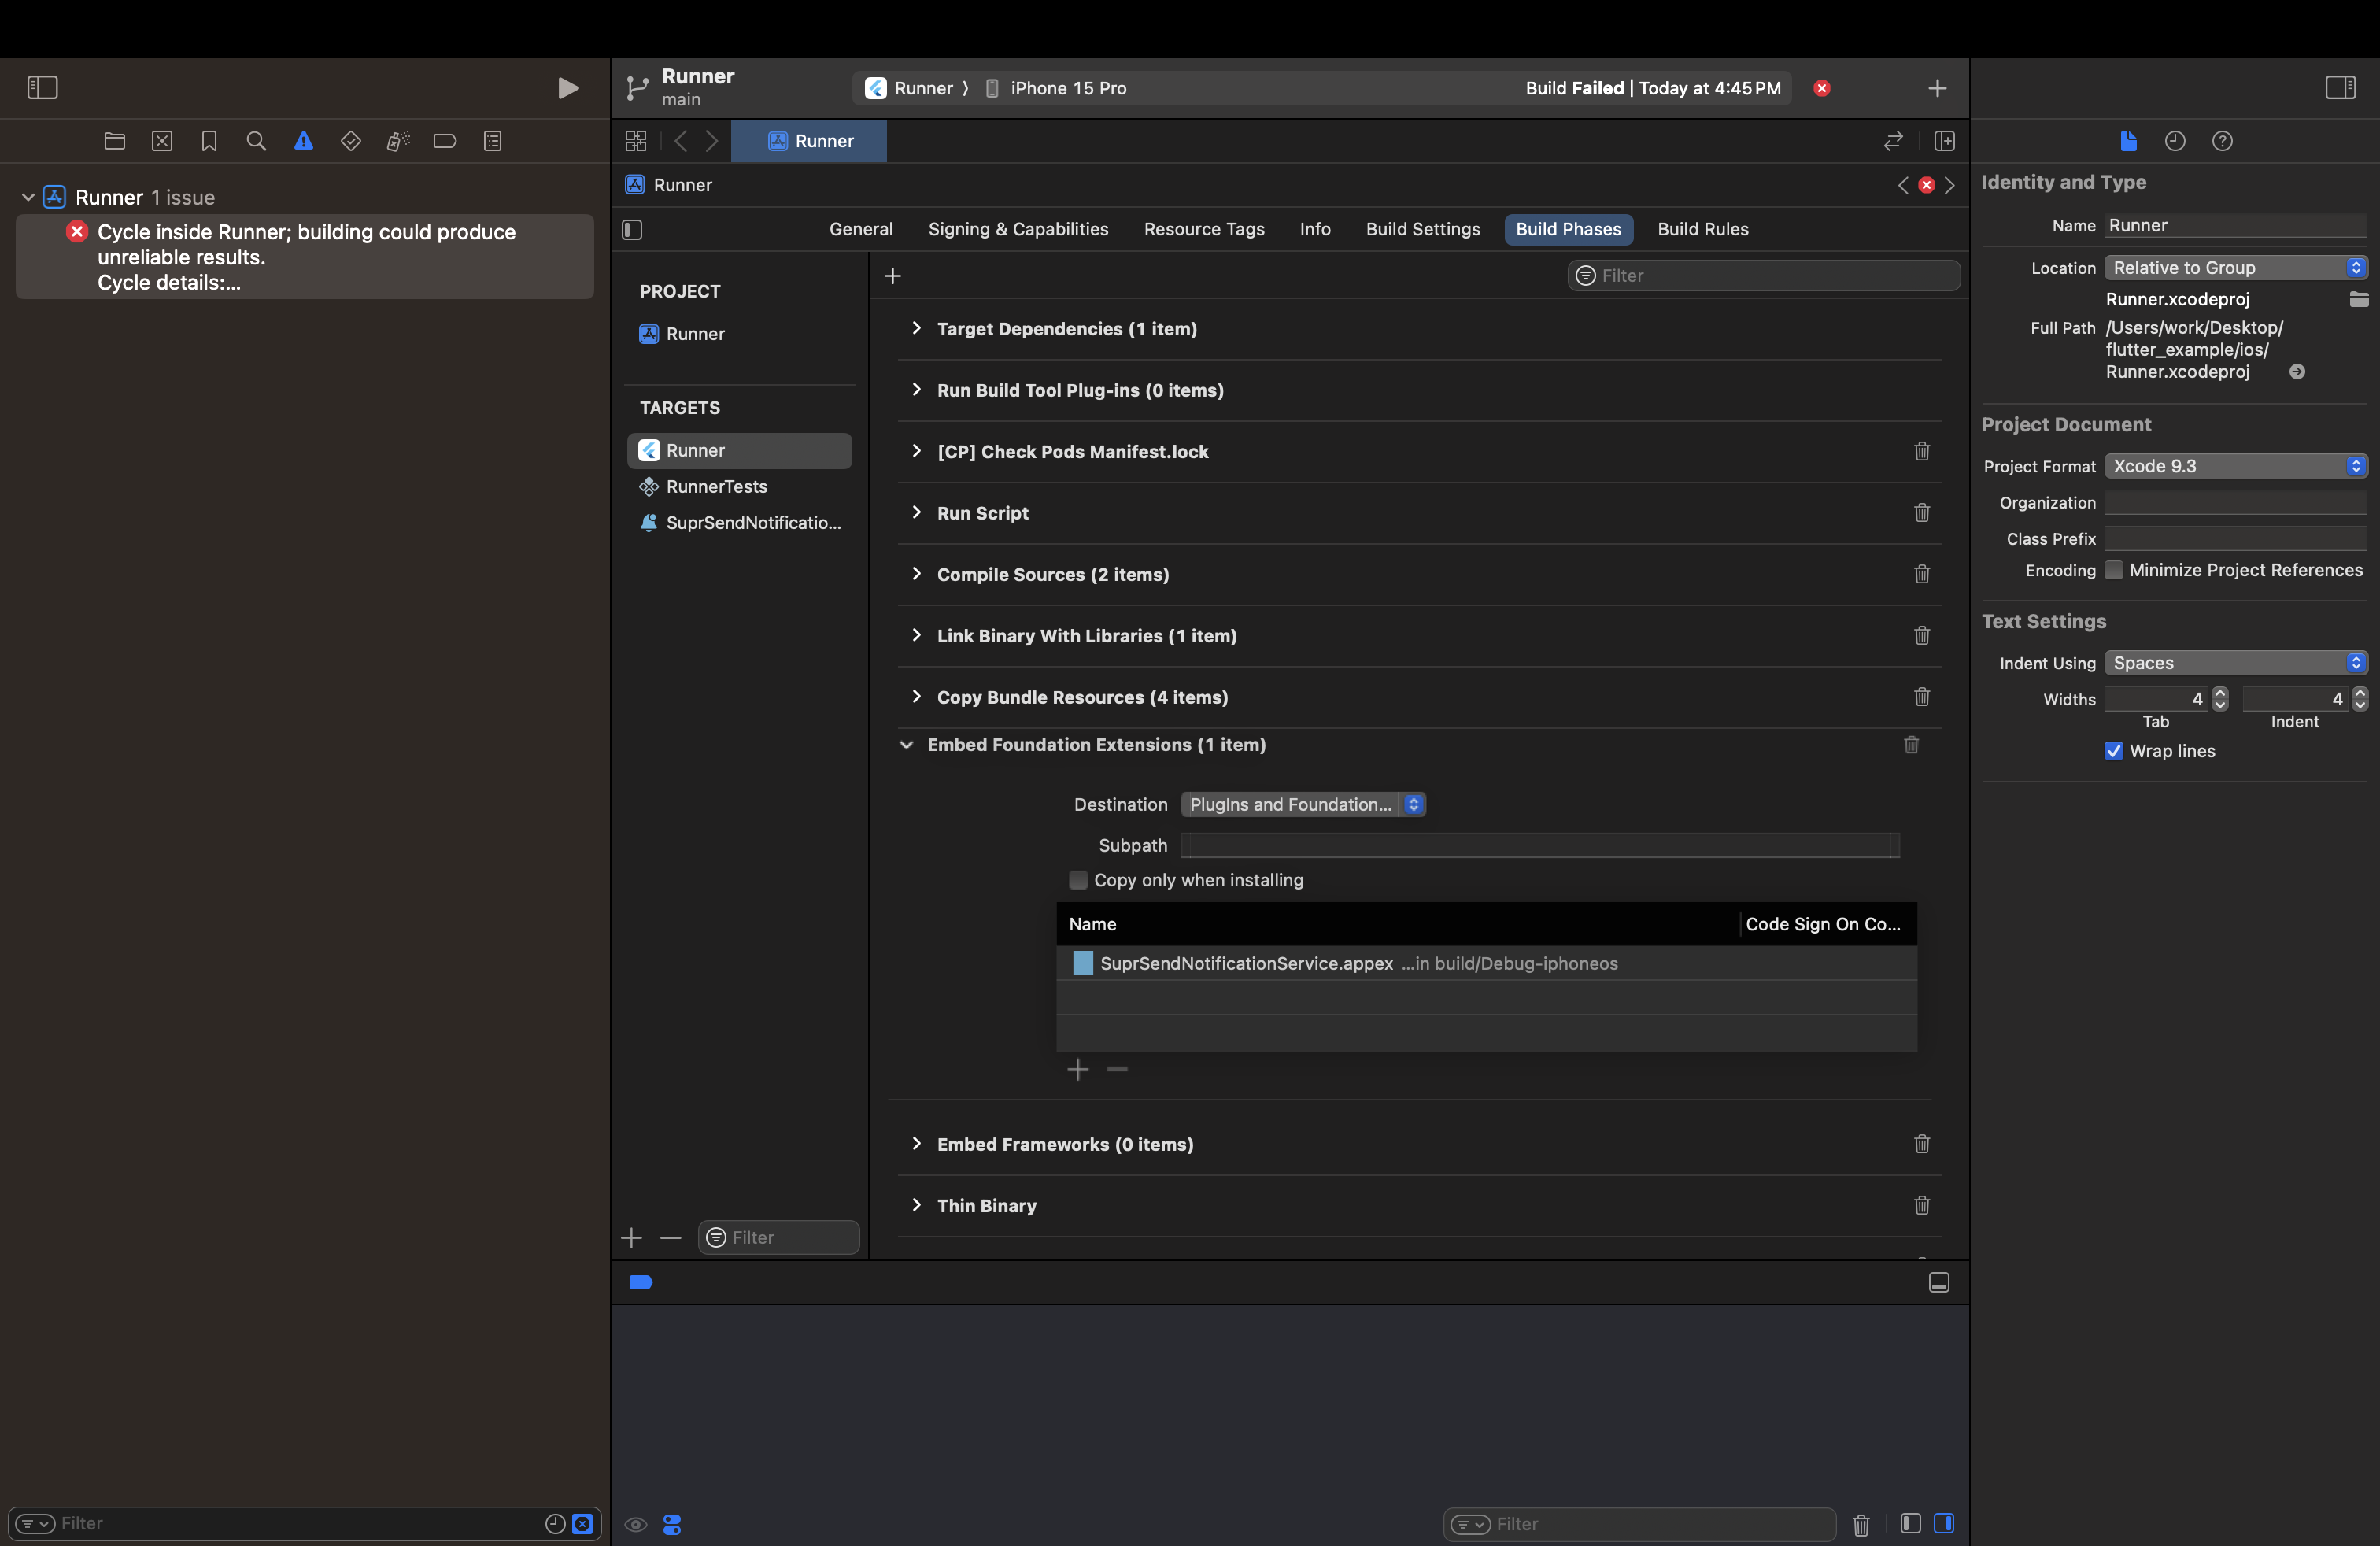The height and width of the screenshot is (1546, 2380).
Task: Open the debug navigator icon
Action: click(398, 141)
